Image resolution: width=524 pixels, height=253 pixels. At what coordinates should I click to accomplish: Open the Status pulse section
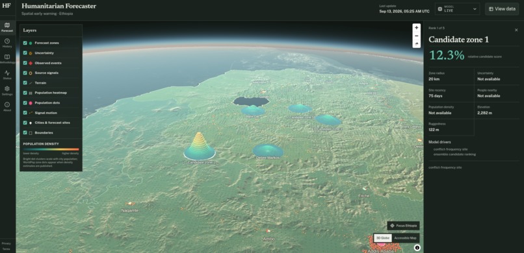pyautogui.click(x=7, y=75)
